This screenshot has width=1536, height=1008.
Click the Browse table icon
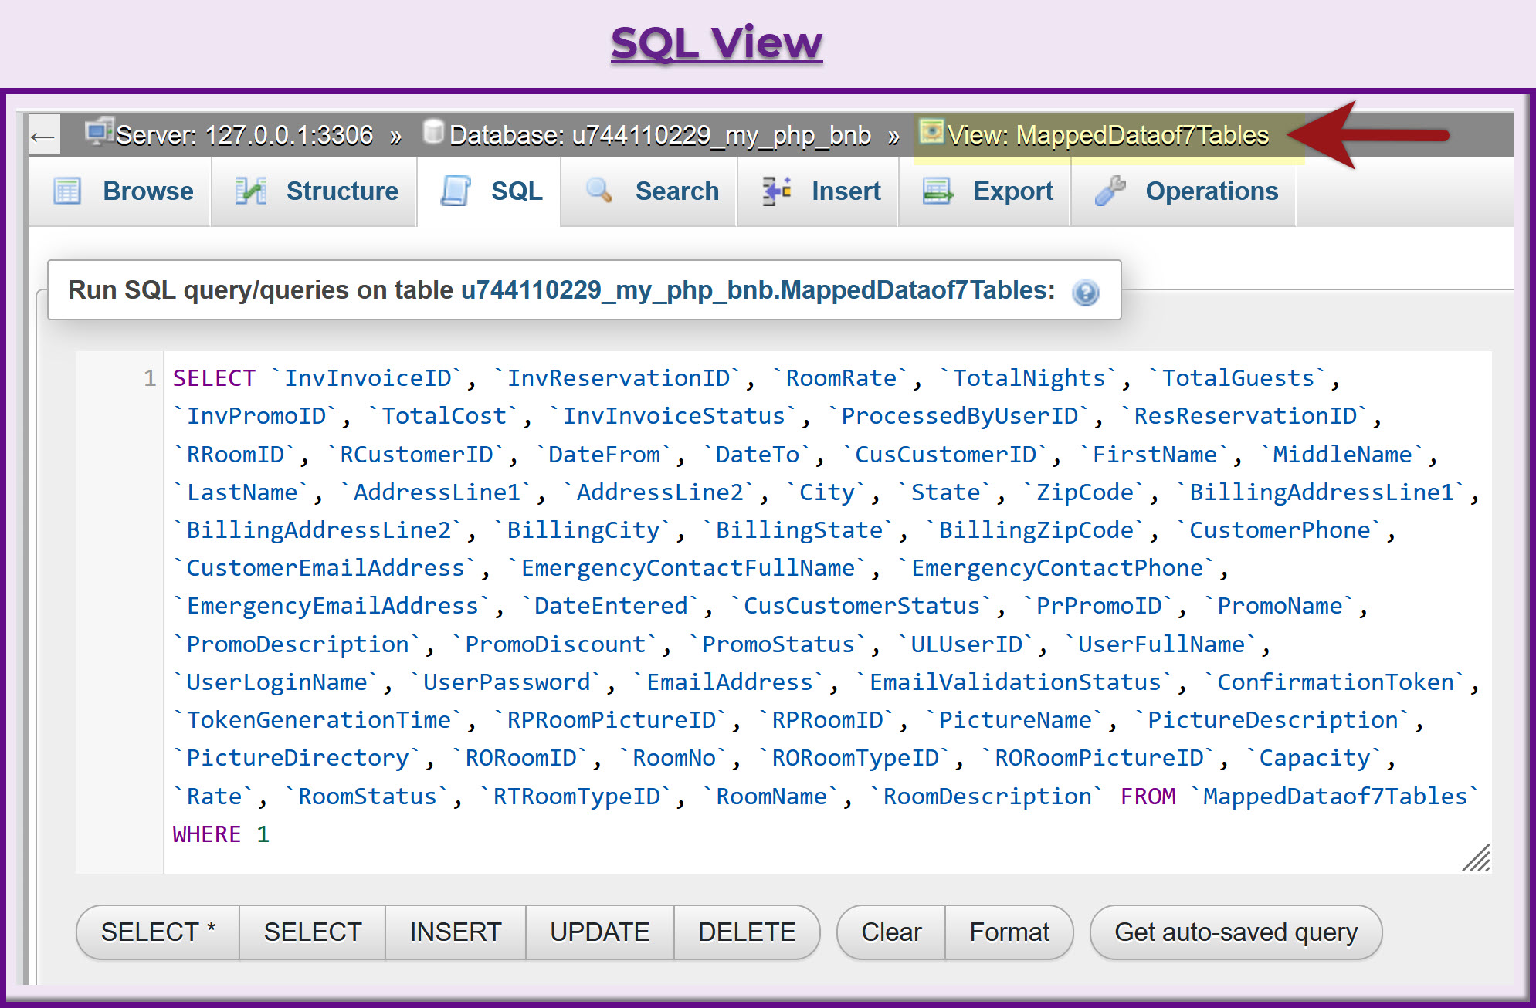(67, 191)
